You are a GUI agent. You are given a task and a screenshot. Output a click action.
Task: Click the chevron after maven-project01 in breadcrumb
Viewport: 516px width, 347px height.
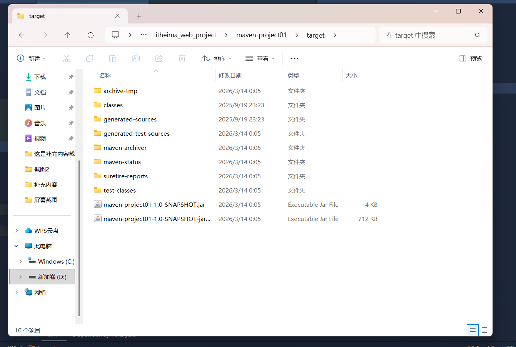[x=297, y=35]
